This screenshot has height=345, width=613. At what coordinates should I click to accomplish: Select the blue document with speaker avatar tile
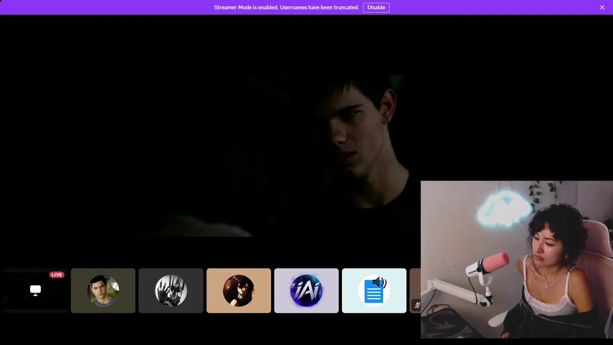(374, 290)
